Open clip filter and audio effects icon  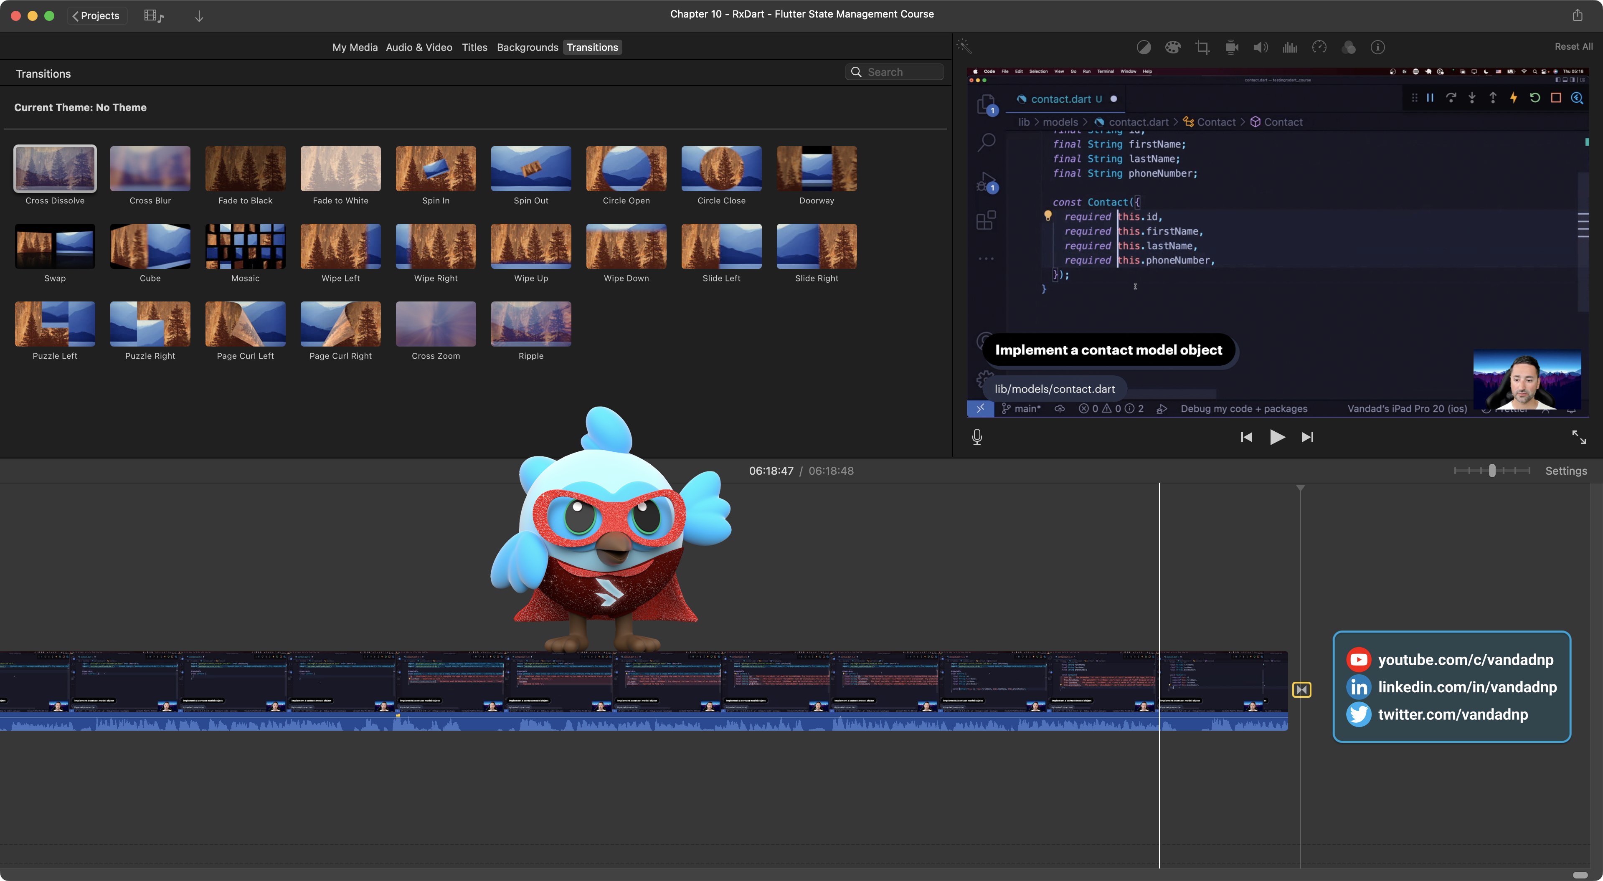[1348, 47]
